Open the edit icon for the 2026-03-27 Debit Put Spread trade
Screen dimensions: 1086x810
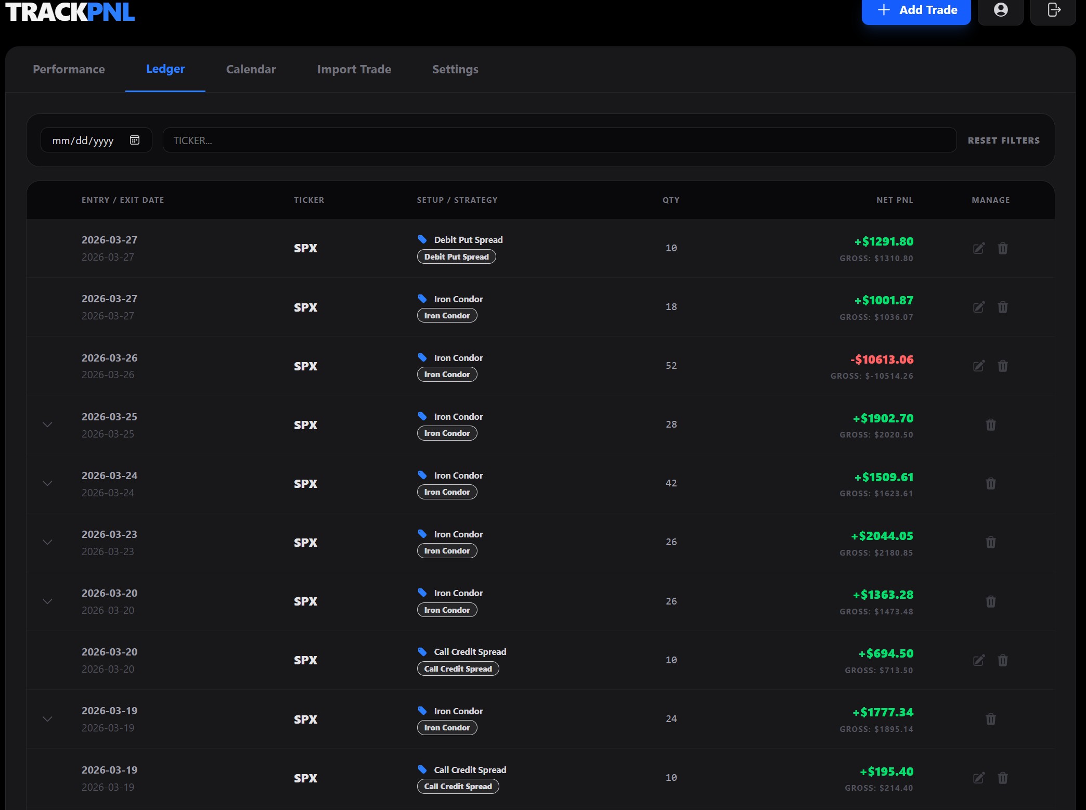coord(979,248)
